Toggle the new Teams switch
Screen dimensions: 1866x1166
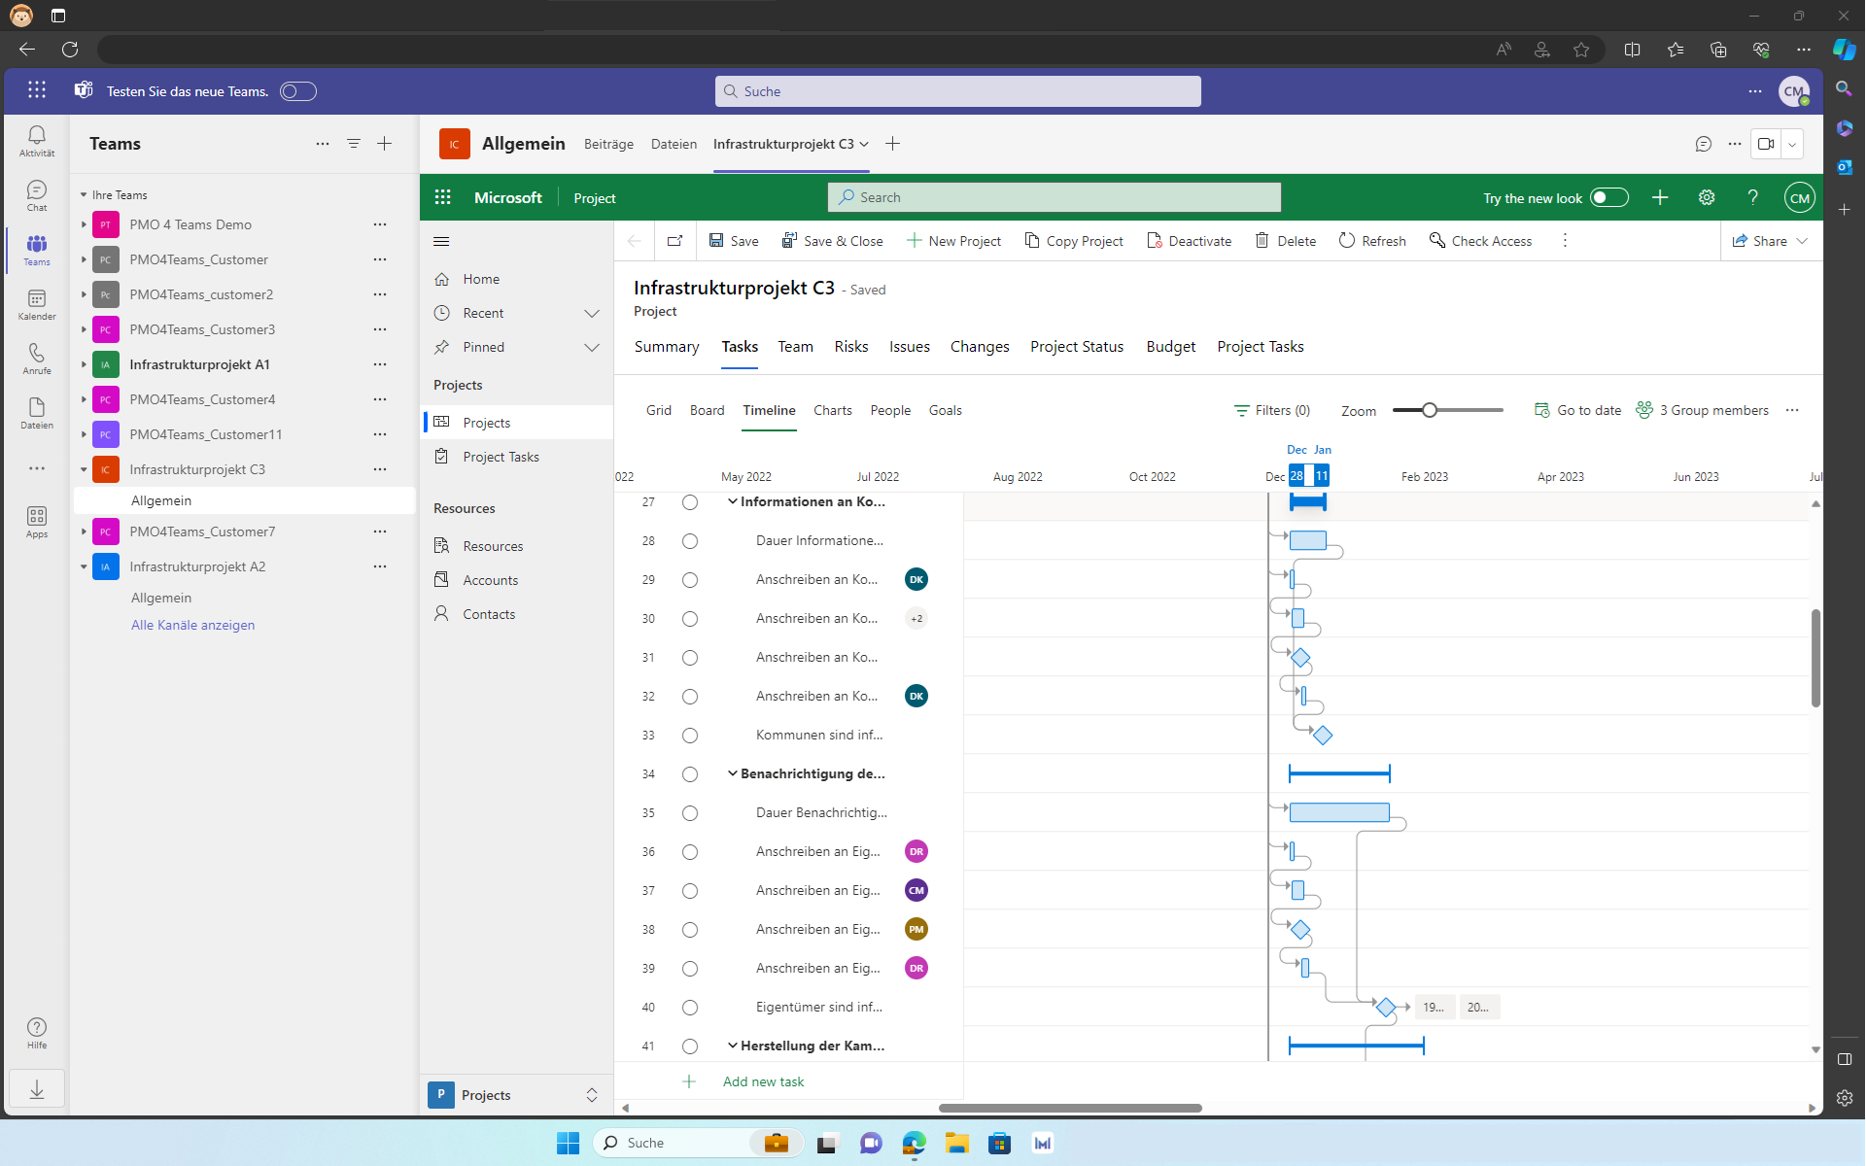297,91
